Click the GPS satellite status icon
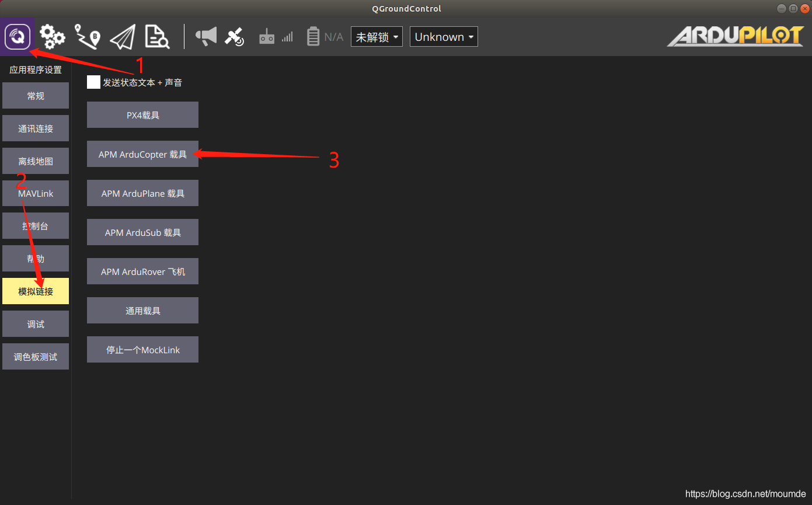Image resolution: width=812 pixels, height=505 pixels. [x=235, y=37]
